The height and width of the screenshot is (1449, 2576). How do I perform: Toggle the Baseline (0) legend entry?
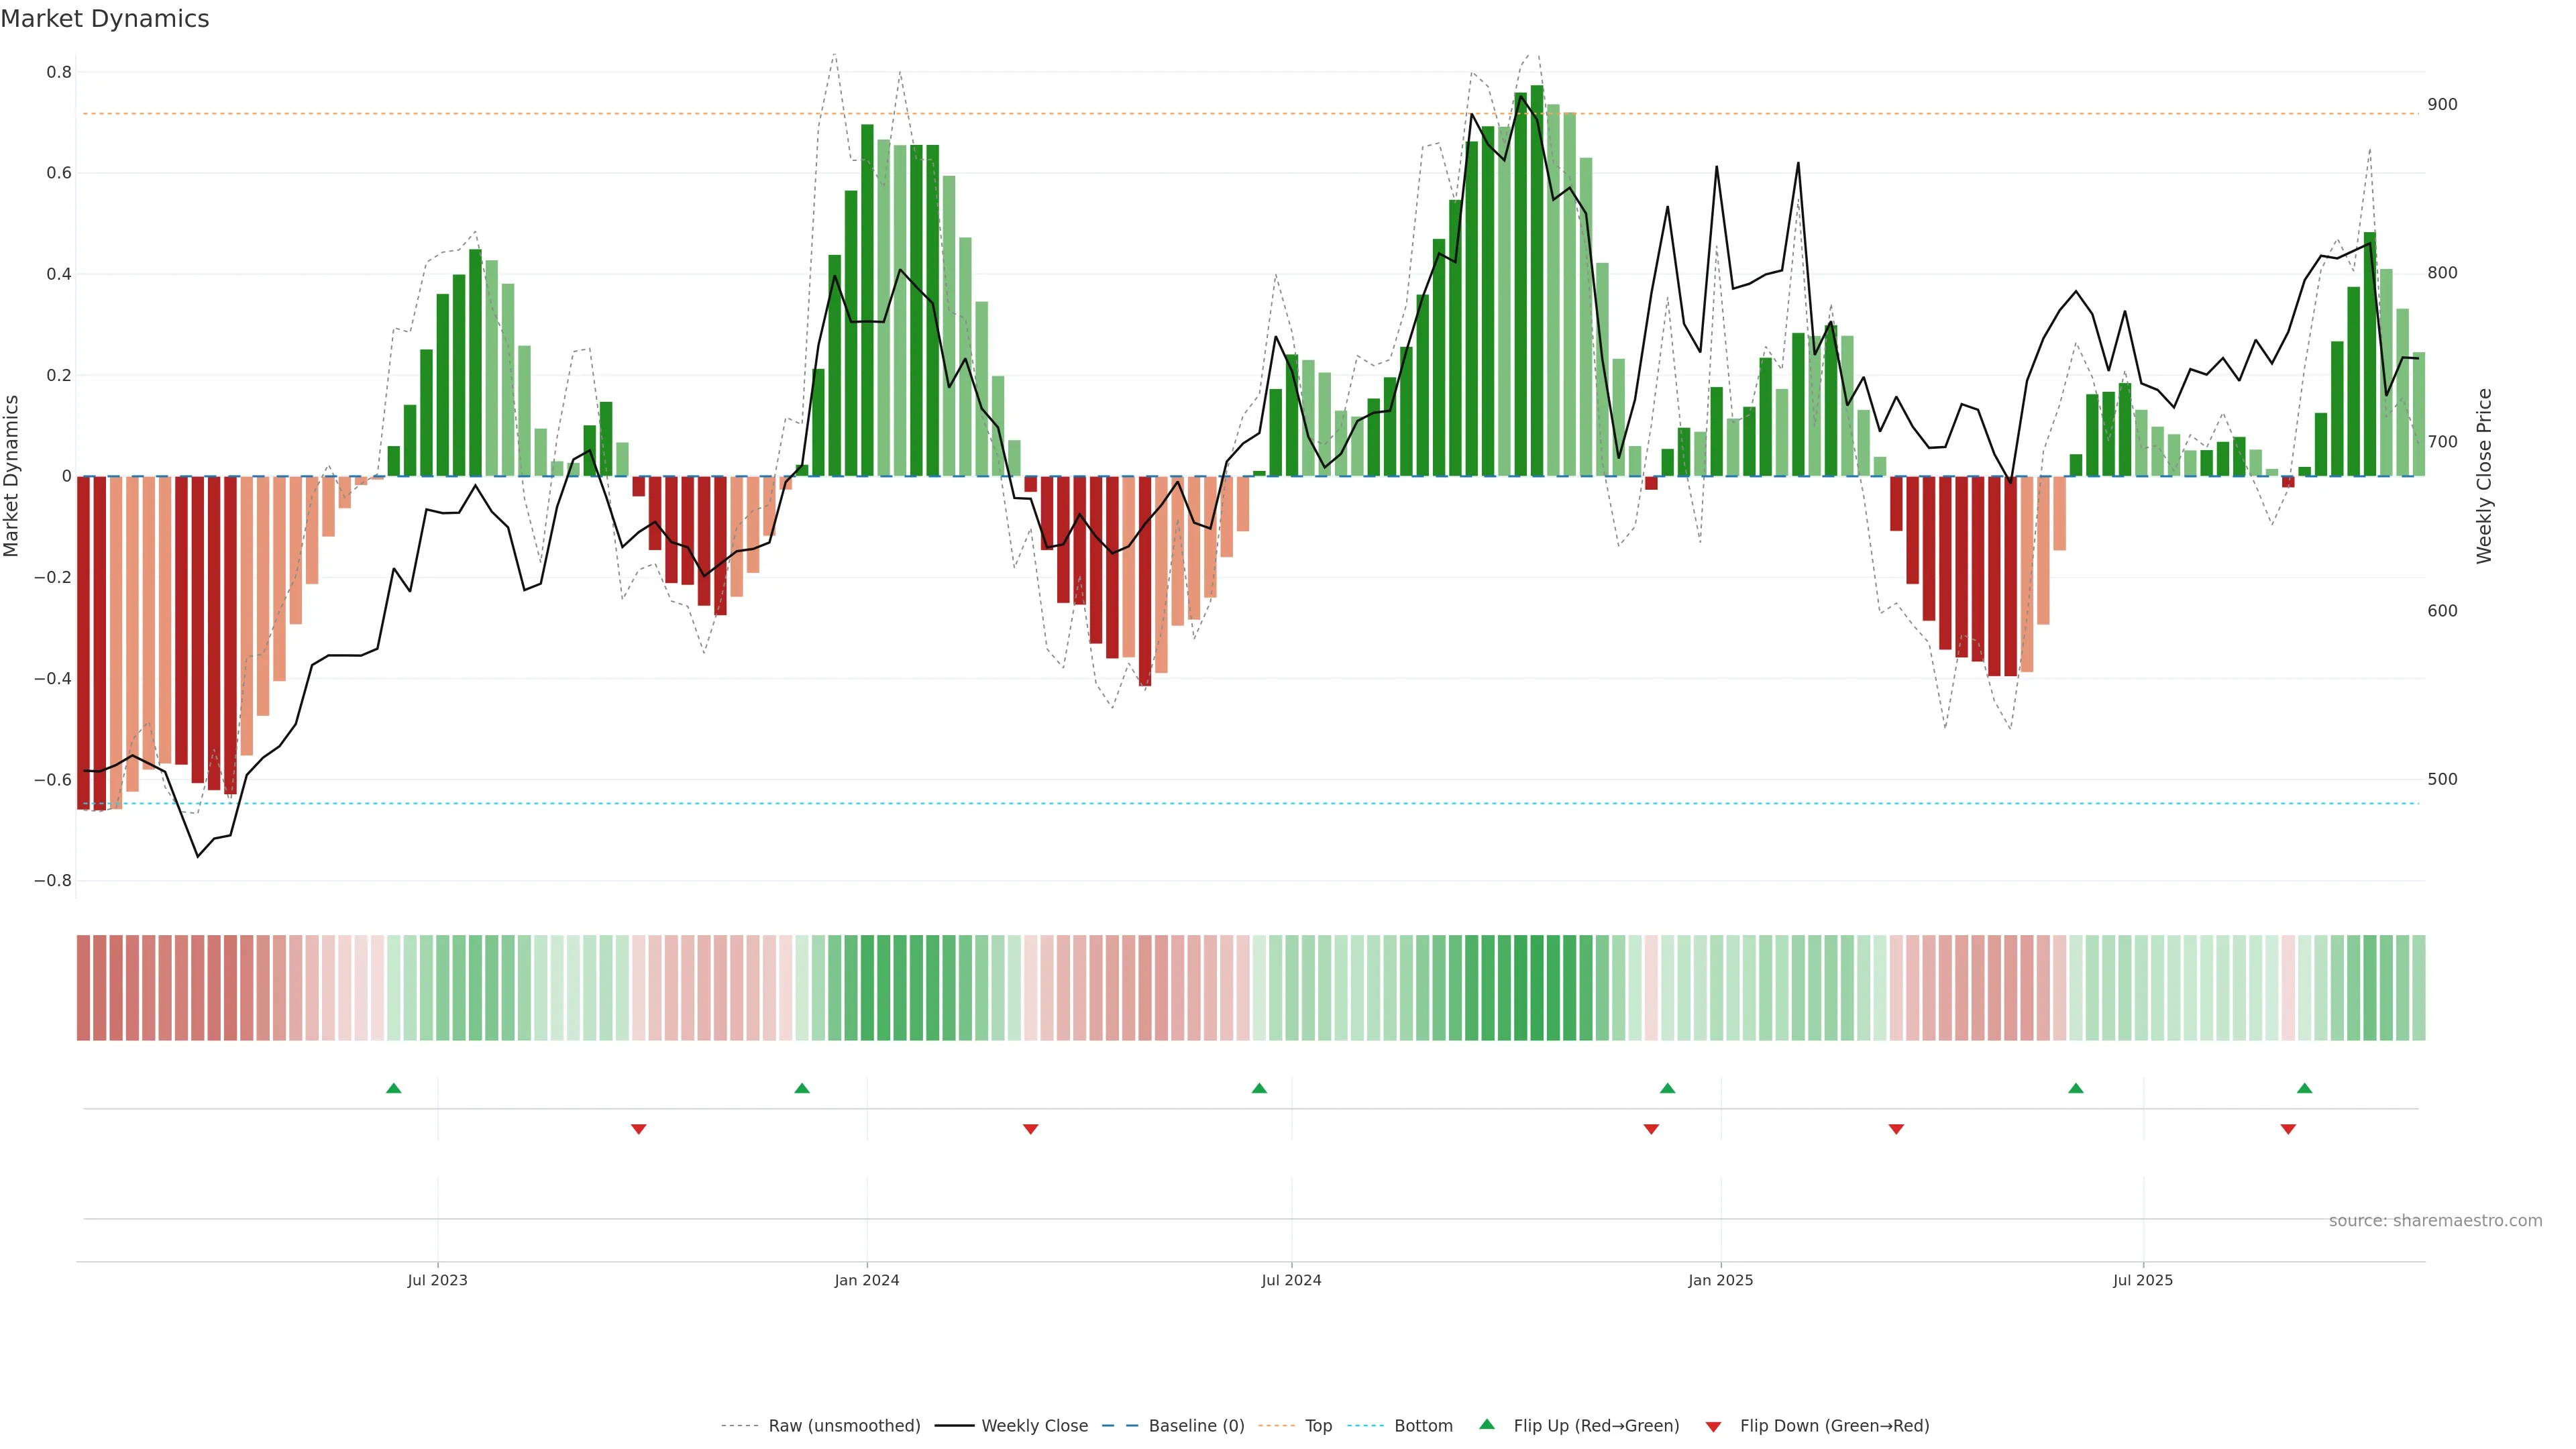(1196, 1426)
